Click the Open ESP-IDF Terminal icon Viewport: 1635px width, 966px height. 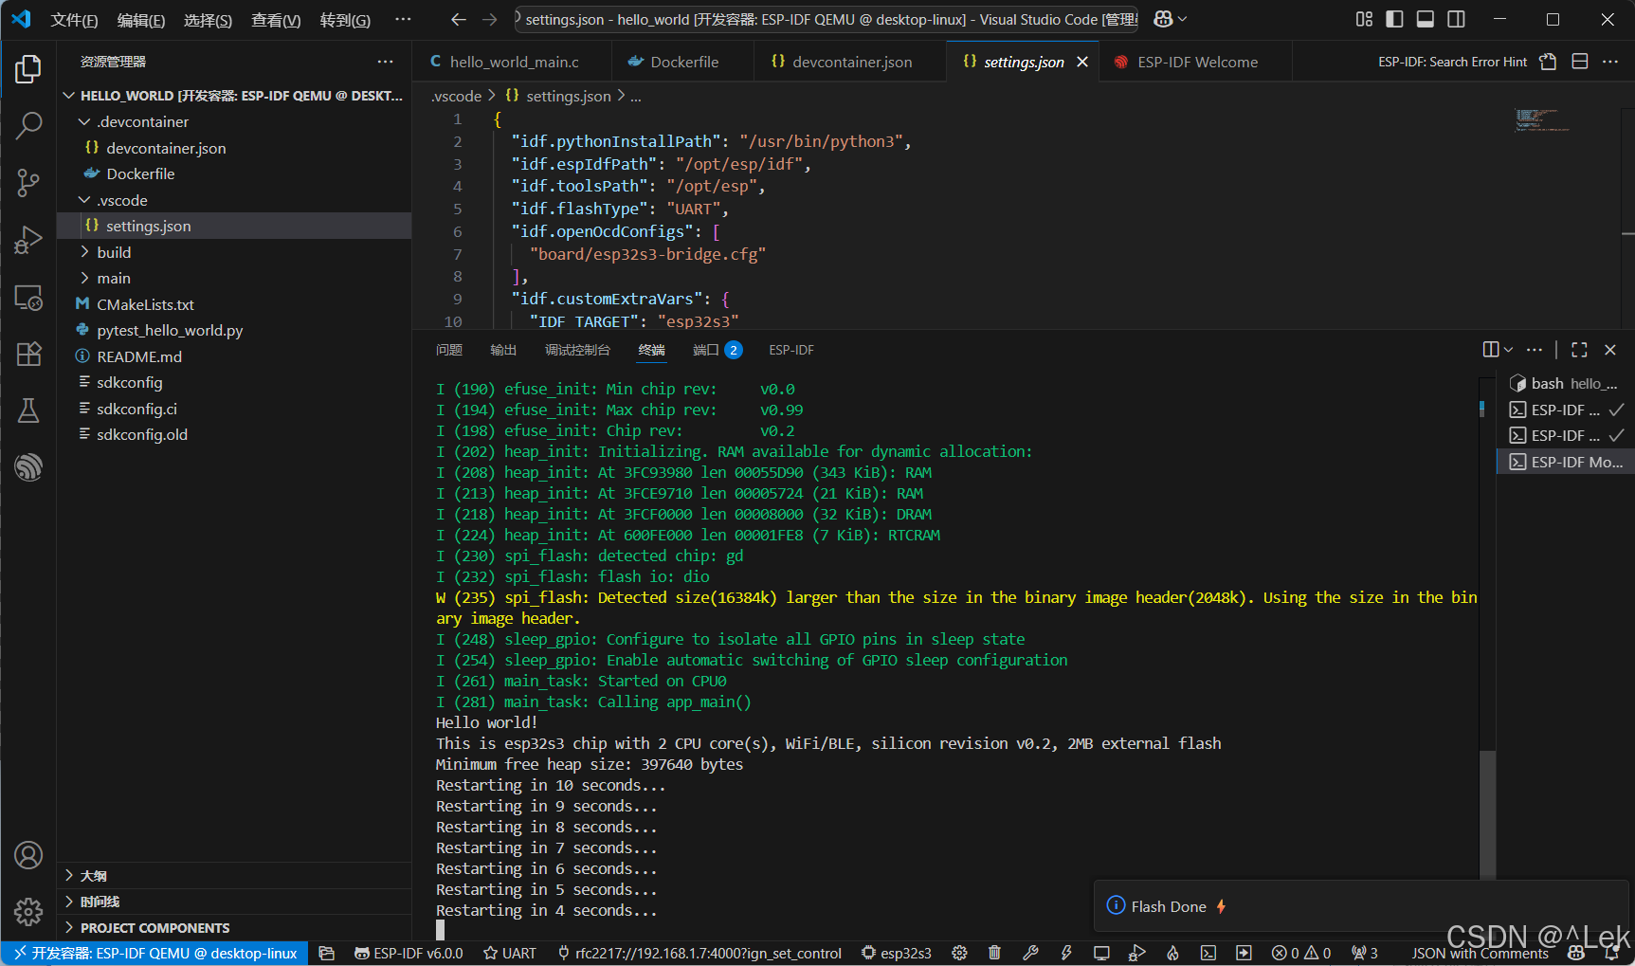(1208, 953)
